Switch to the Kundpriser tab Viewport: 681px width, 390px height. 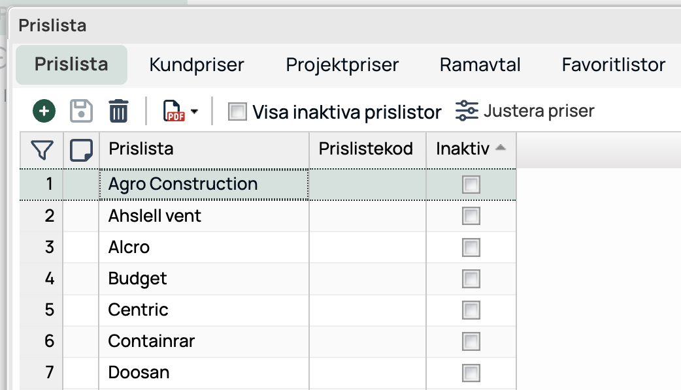[x=196, y=65]
